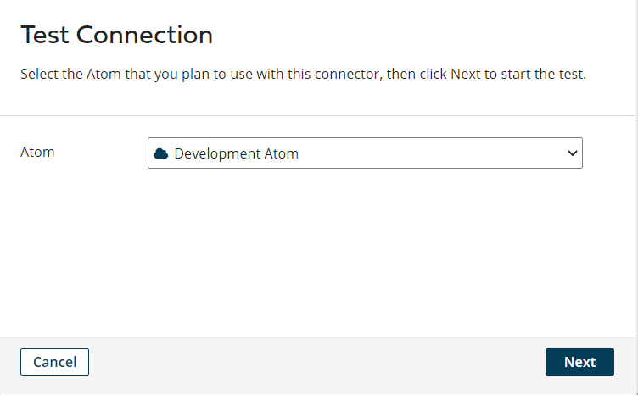The image size is (638, 395).
Task: Click the Atom field label
Action: pos(37,153)
